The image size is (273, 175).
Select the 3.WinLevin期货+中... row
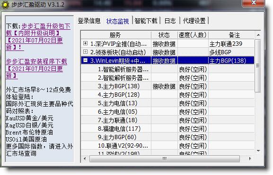(167, 60)
